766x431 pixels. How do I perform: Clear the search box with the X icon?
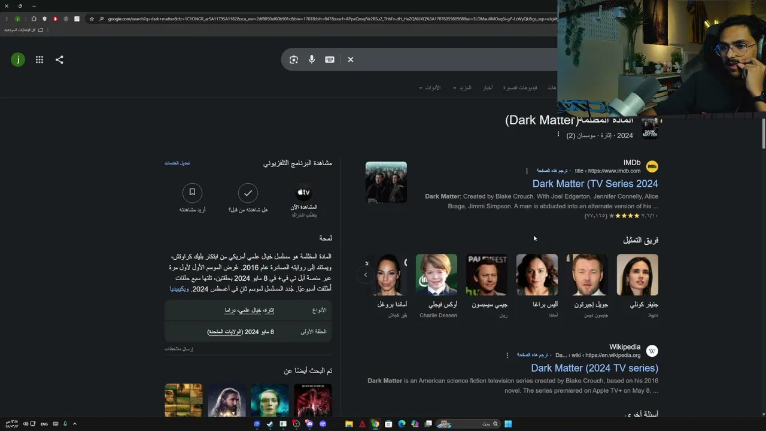[x=351, y=60]
